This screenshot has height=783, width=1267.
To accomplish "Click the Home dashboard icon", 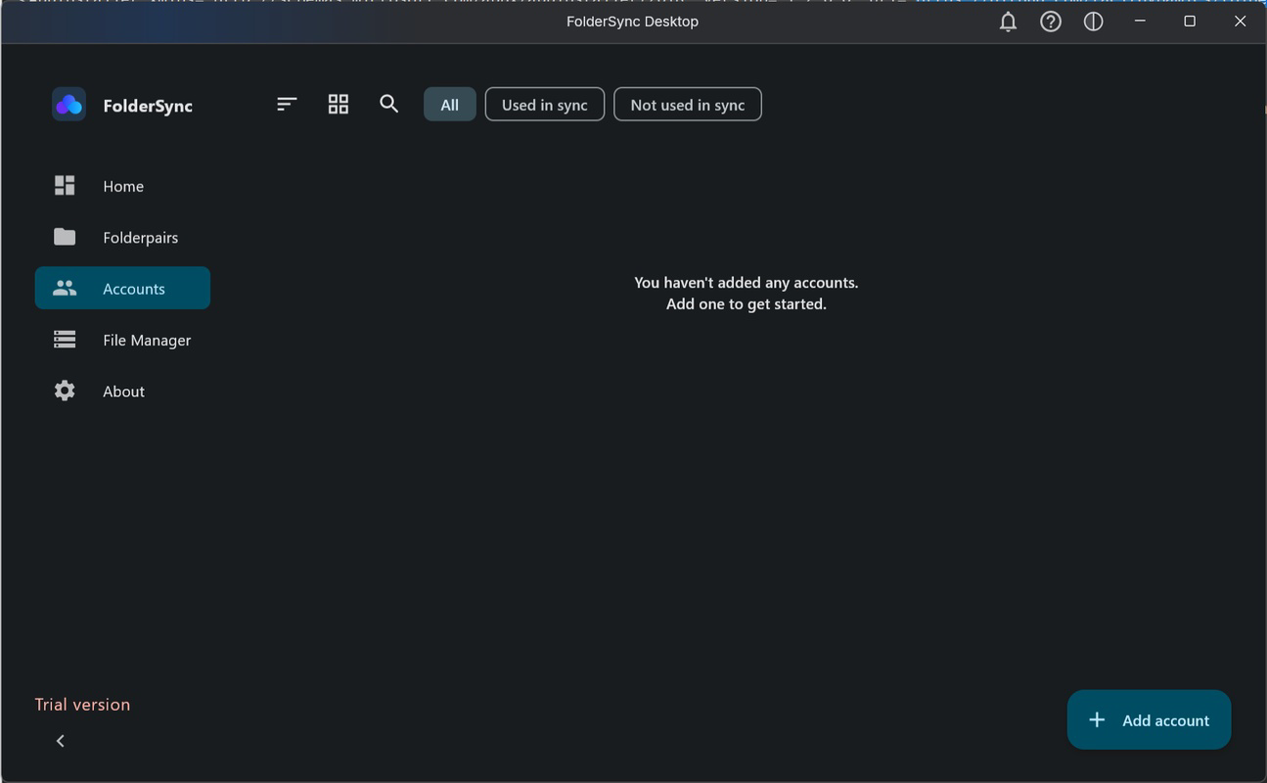I will (x=65, y=186).
